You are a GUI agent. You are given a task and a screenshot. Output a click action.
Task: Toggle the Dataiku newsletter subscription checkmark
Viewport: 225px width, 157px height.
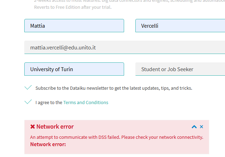coord(28,87)
